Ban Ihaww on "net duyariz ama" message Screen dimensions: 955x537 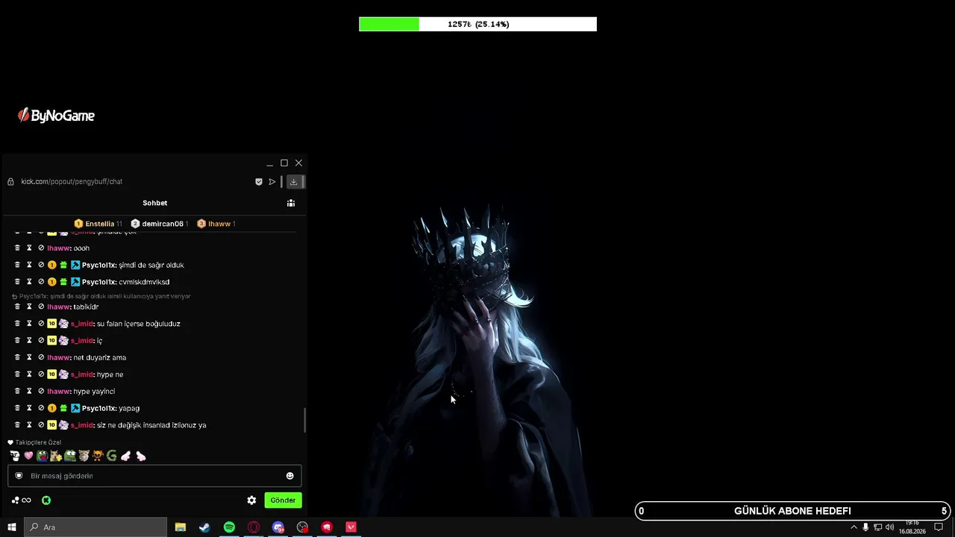(x=41, y=357)
